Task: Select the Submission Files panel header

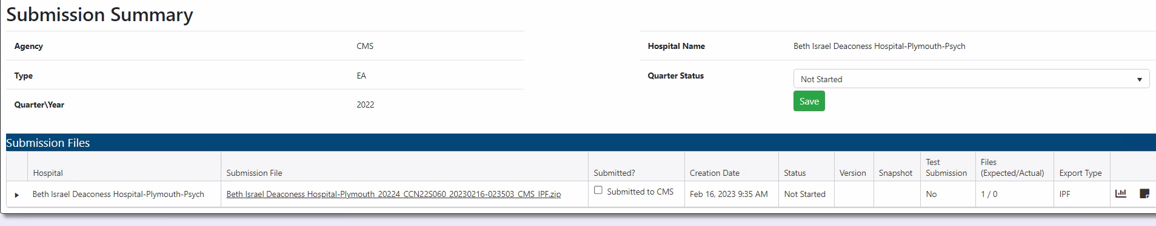Action: tap(581, 143)
